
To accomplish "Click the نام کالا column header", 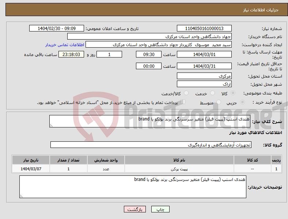I will 179,160.
